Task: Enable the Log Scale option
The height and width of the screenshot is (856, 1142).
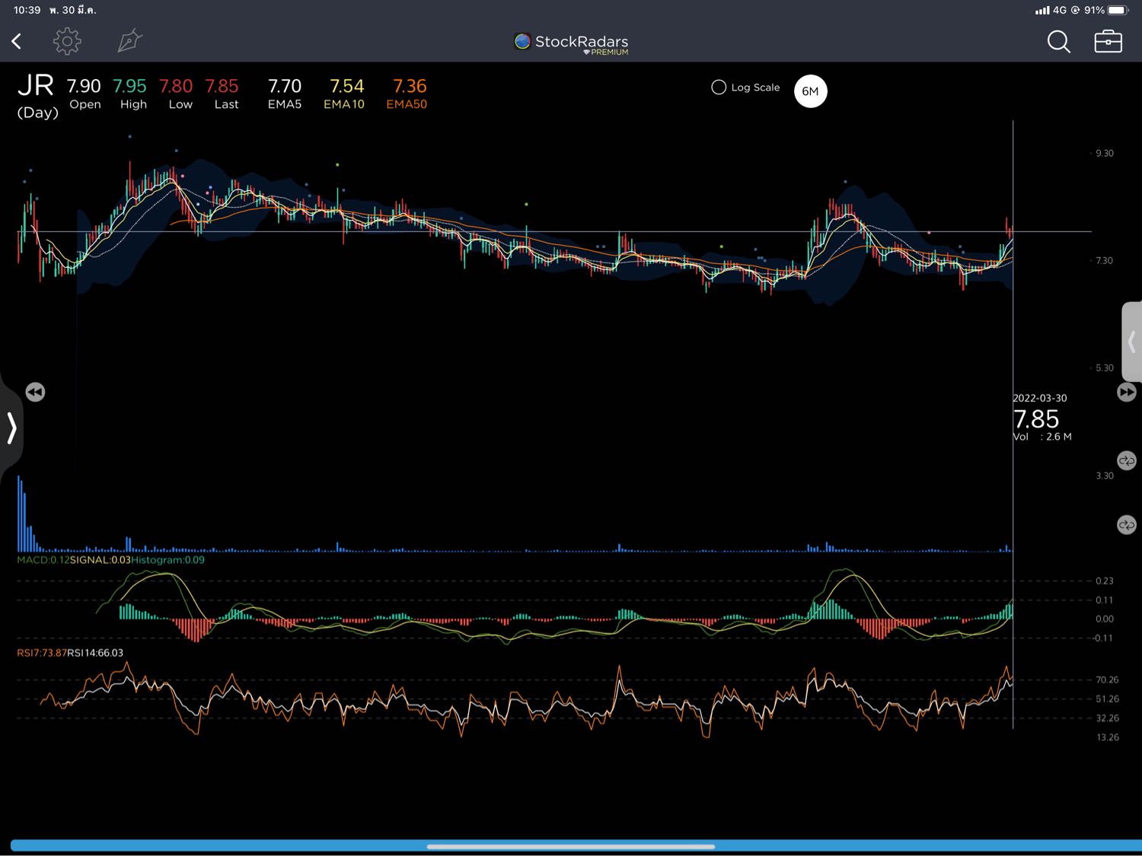Action: (719, 88)
